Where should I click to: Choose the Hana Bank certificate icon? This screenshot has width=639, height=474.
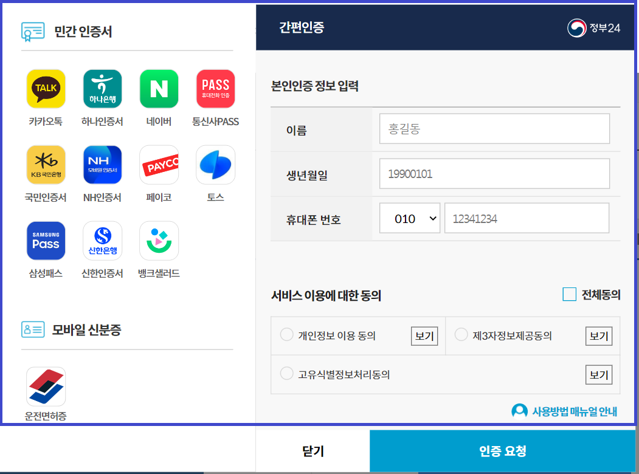click(102, 89)
